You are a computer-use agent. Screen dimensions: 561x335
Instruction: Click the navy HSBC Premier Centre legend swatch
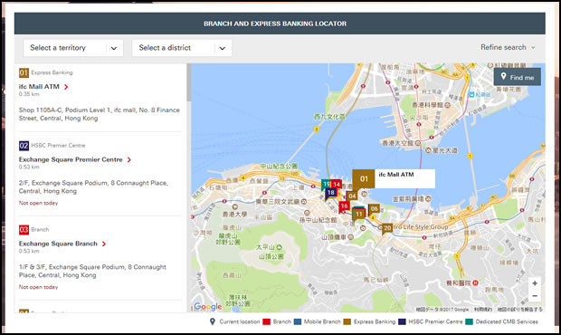coord(402,321)
